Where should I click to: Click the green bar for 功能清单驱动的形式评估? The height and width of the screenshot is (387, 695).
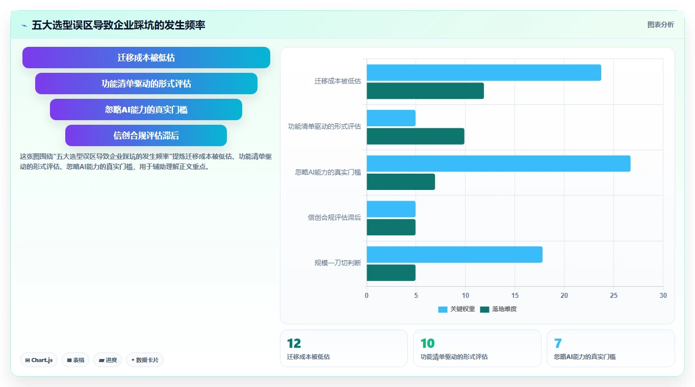click(416, 136)
